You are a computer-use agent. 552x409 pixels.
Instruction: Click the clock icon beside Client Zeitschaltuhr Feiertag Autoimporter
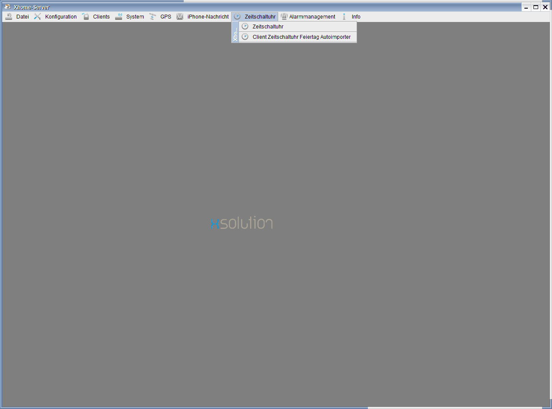point(245,37)
